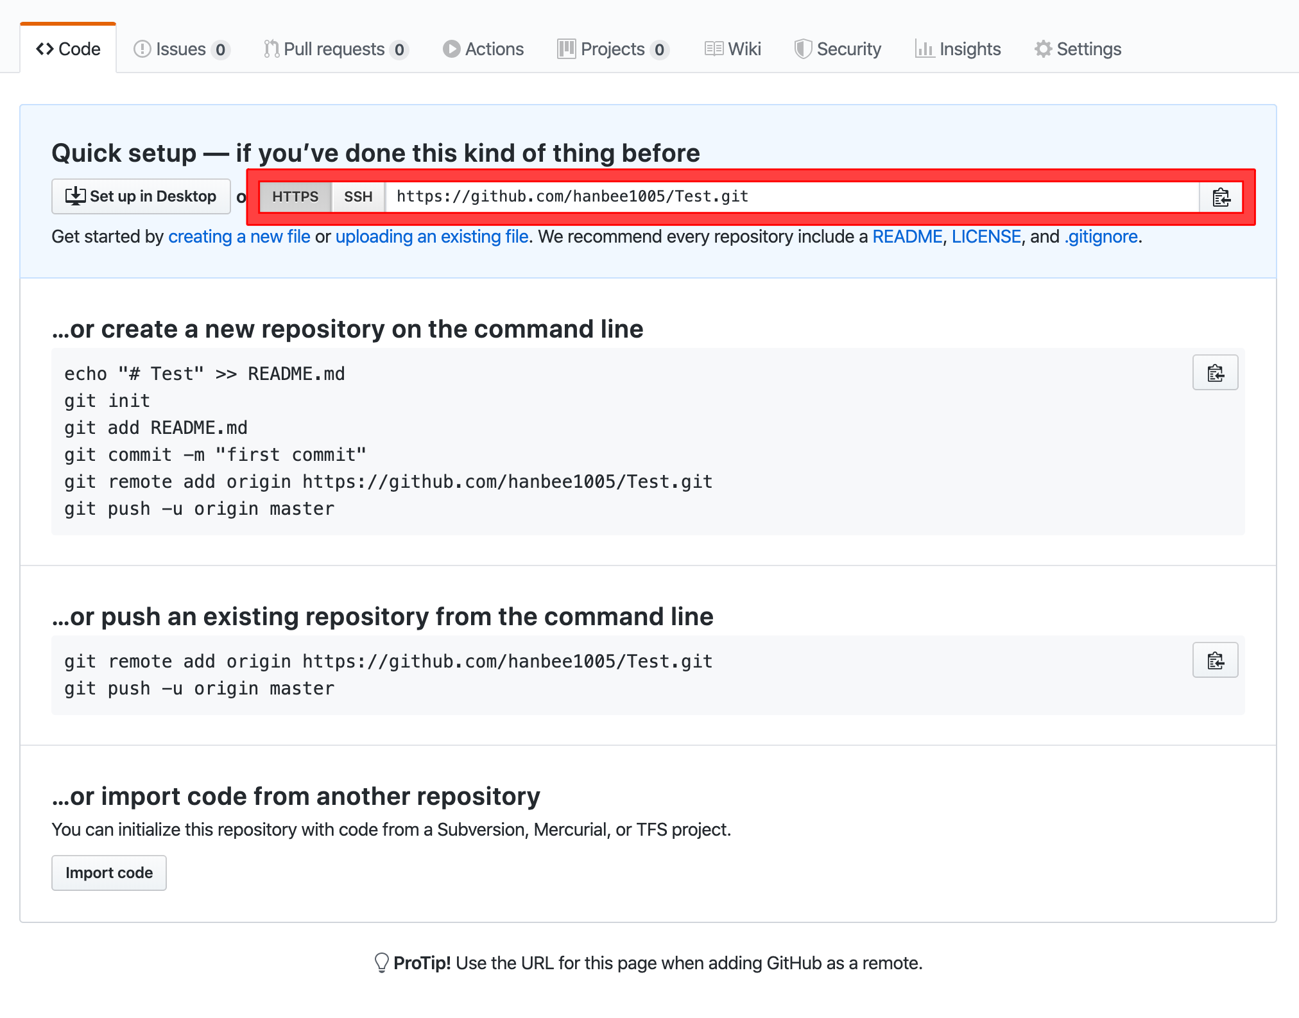Switch clone URL to SSH
Image resolution: width=1299 pixels, height=1018 pixels.
pyautogui.click(x=358, y=197)
